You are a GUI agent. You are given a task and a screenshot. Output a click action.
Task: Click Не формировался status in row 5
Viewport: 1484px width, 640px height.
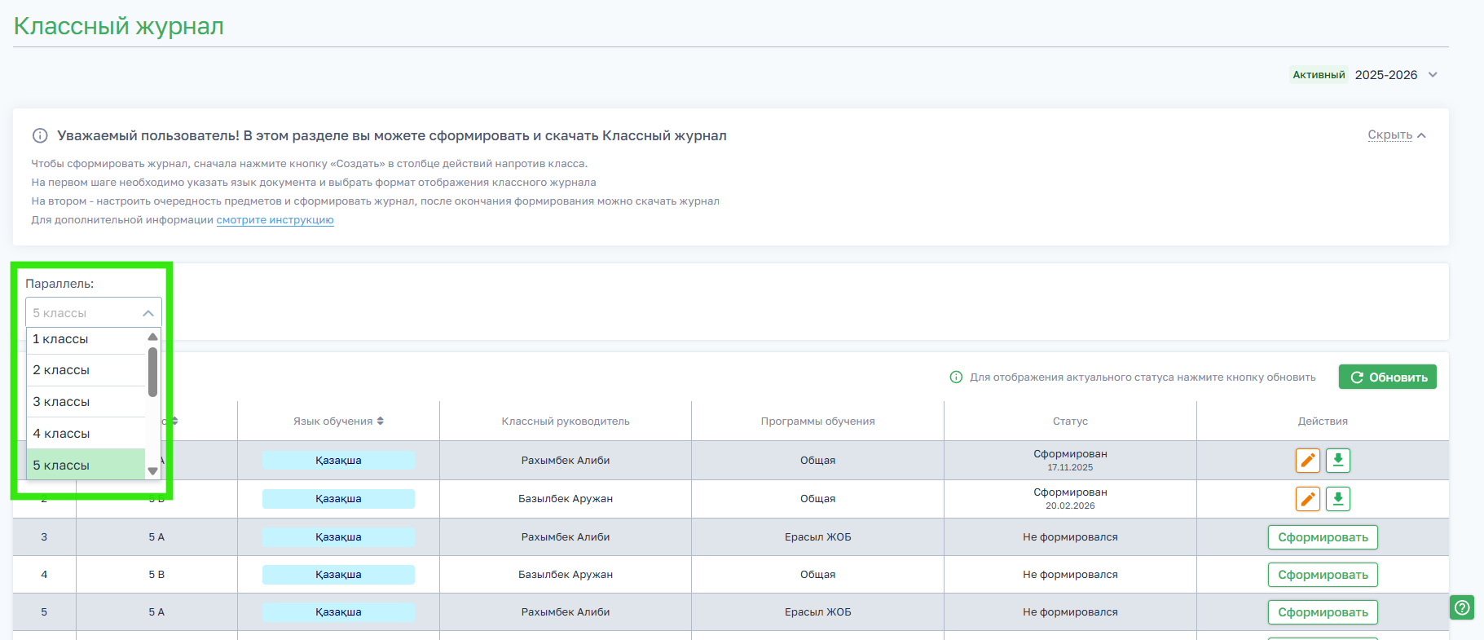[1070, 612]
